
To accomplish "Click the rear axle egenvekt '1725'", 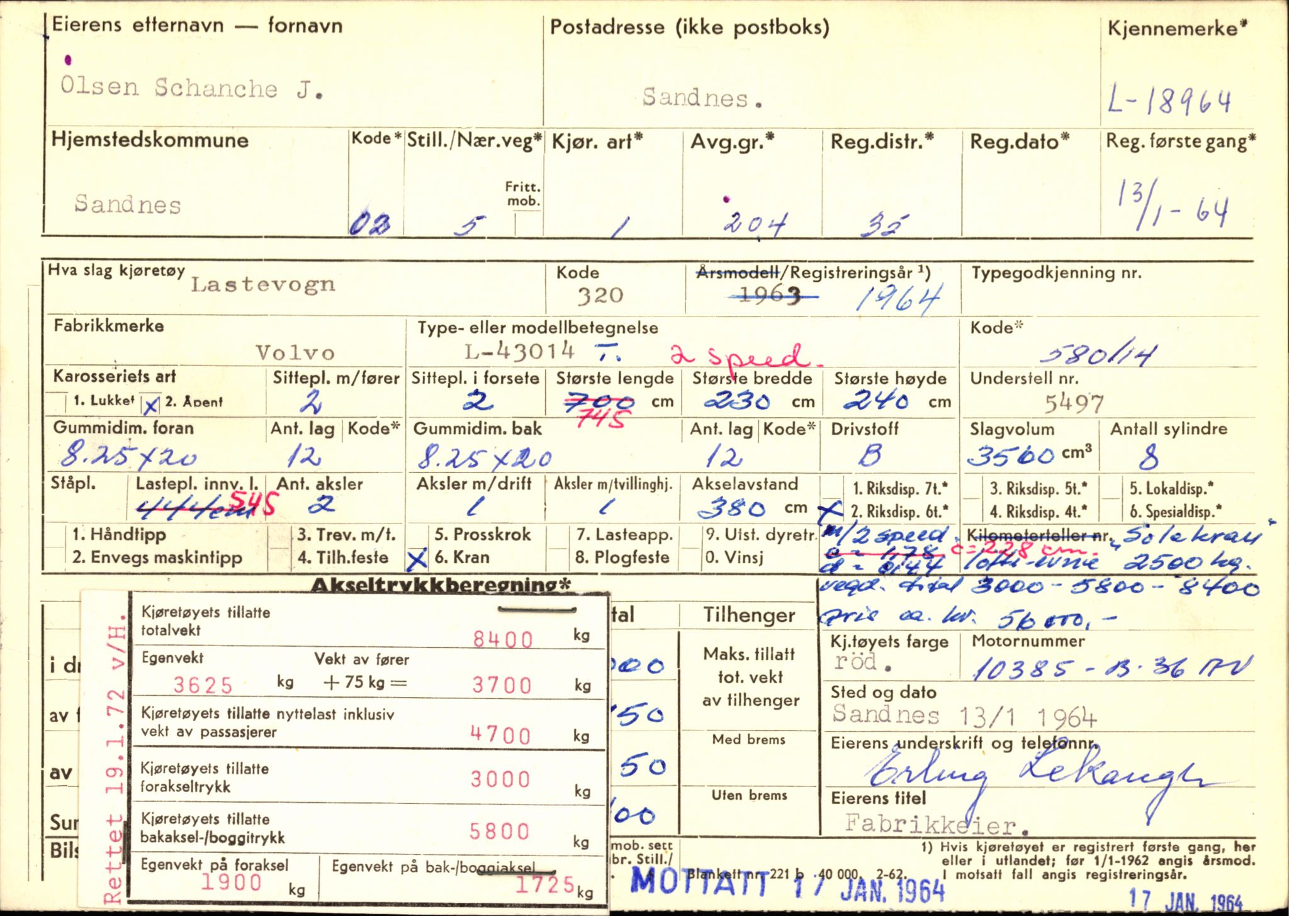I will click(x=544, y=885).
